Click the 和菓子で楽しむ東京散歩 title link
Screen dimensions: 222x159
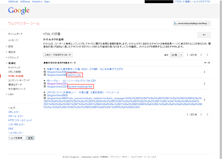(85, 69)
